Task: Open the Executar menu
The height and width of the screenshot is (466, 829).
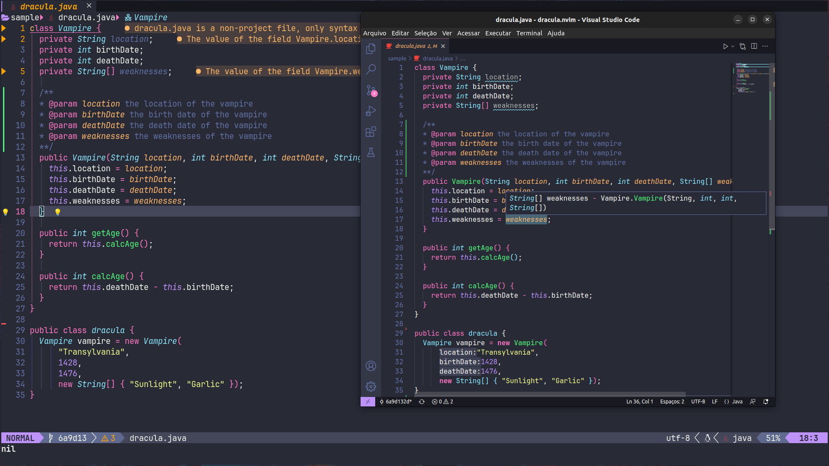Action: 498,33
